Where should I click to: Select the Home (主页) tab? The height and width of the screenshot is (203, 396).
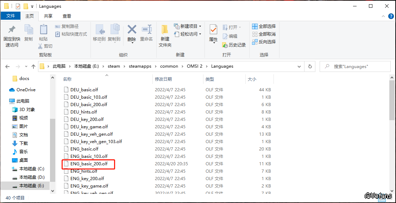click(30, 16)
